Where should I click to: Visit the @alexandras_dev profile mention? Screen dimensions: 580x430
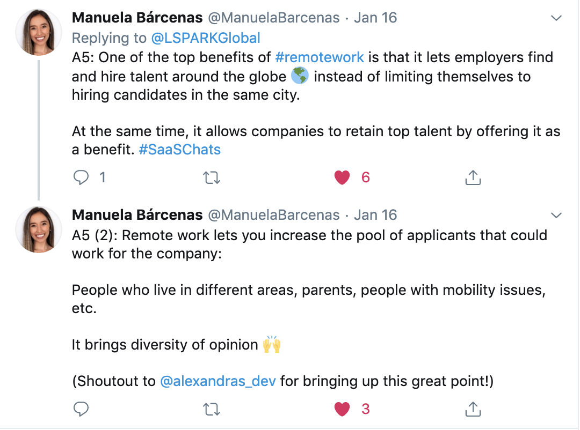tap(218, 381)
